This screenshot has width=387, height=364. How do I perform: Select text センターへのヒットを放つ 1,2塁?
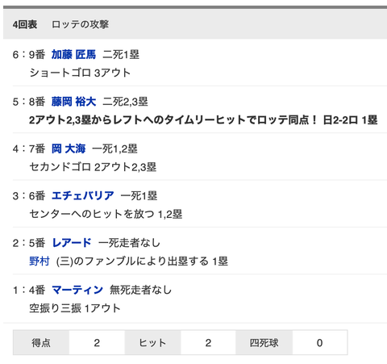click(106, 214)
